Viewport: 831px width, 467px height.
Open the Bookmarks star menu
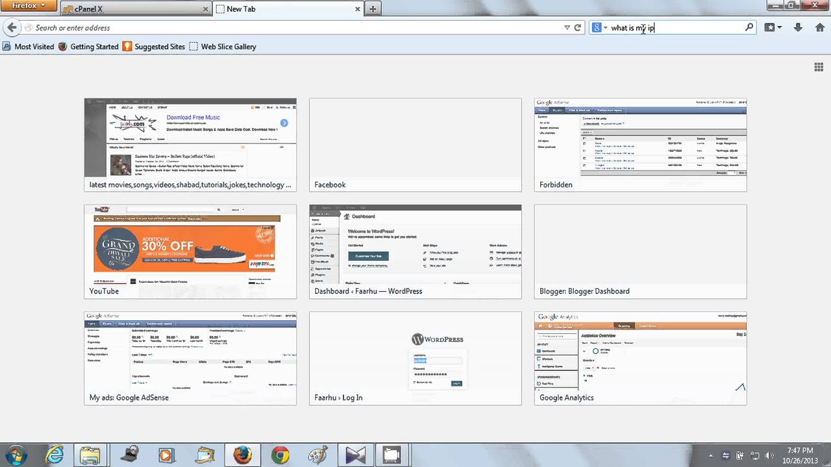point(773,28)
